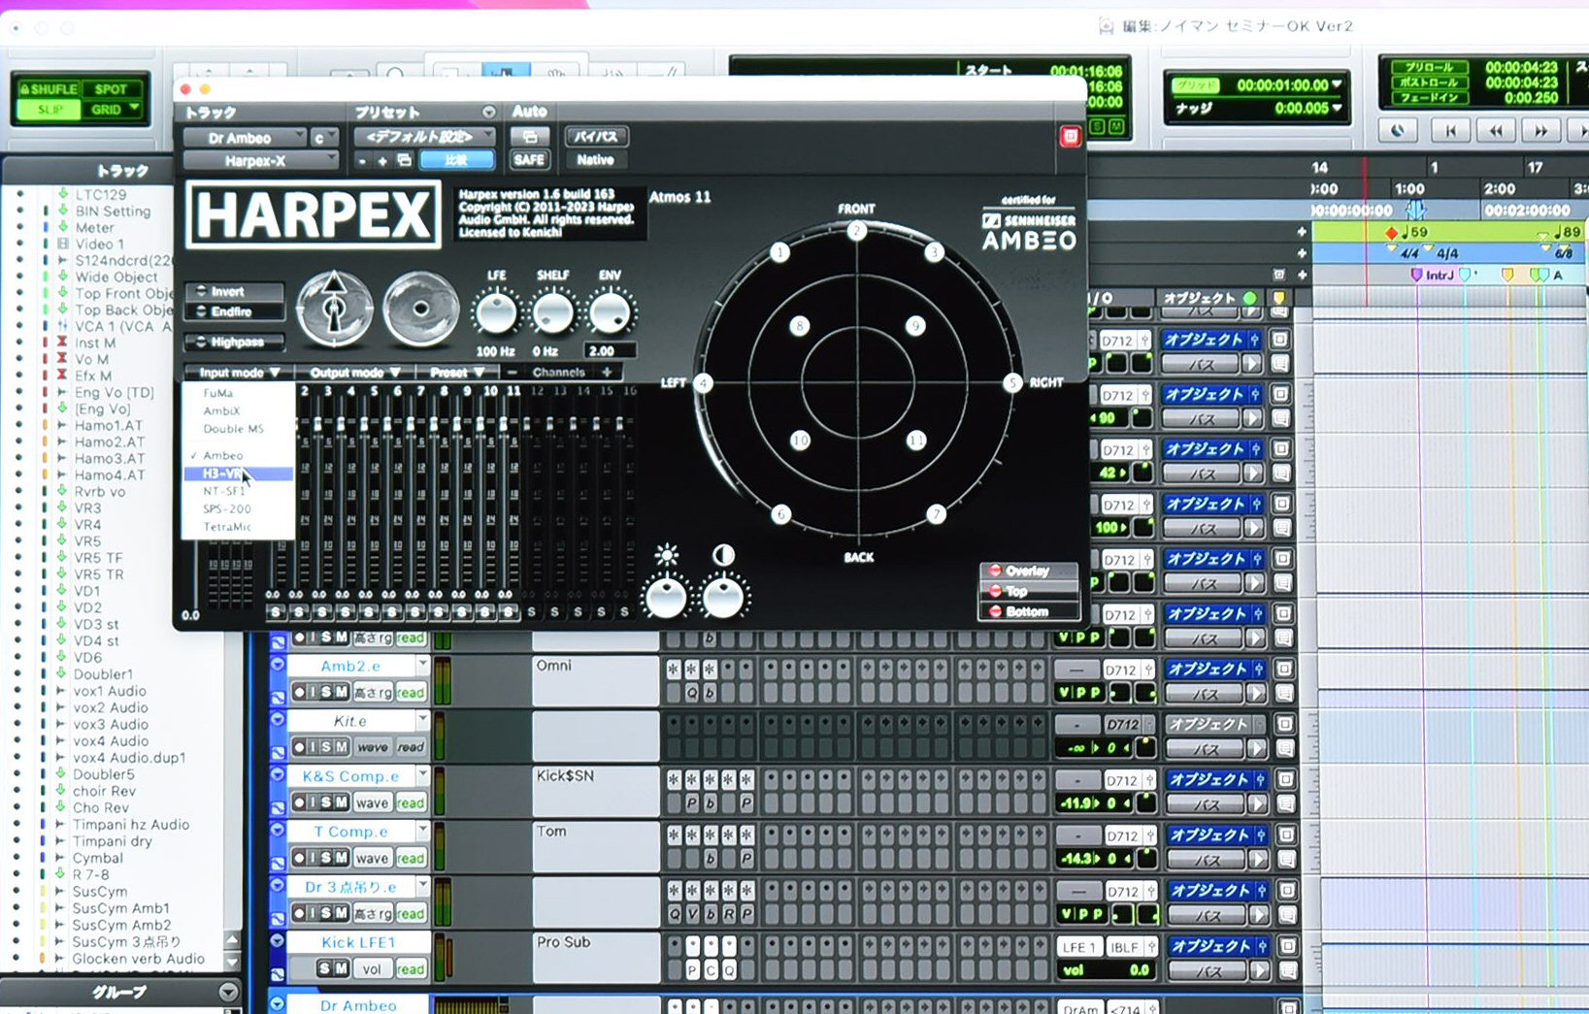This screenshot has height=1014, width=1589.
Task: Open the circular preset menu icon beside プリセット
Action: coord(488,112)
